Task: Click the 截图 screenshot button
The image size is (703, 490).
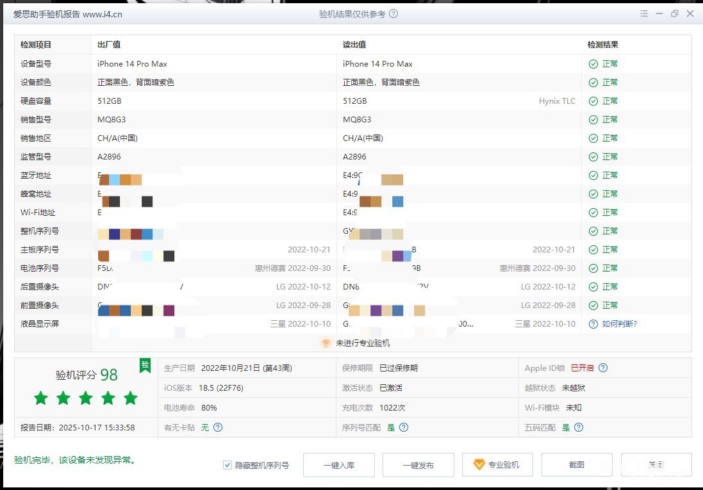Action: coord(576,465)
